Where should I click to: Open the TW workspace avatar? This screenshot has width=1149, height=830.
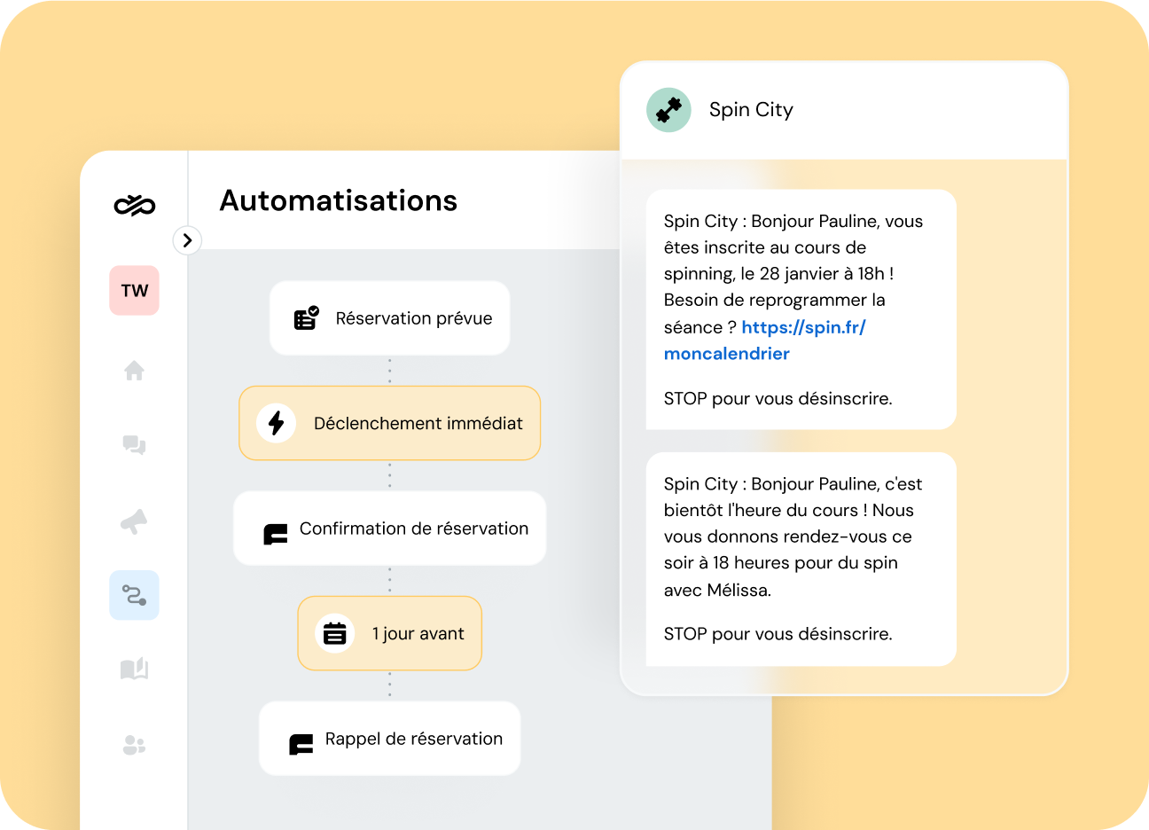point(135,291)
